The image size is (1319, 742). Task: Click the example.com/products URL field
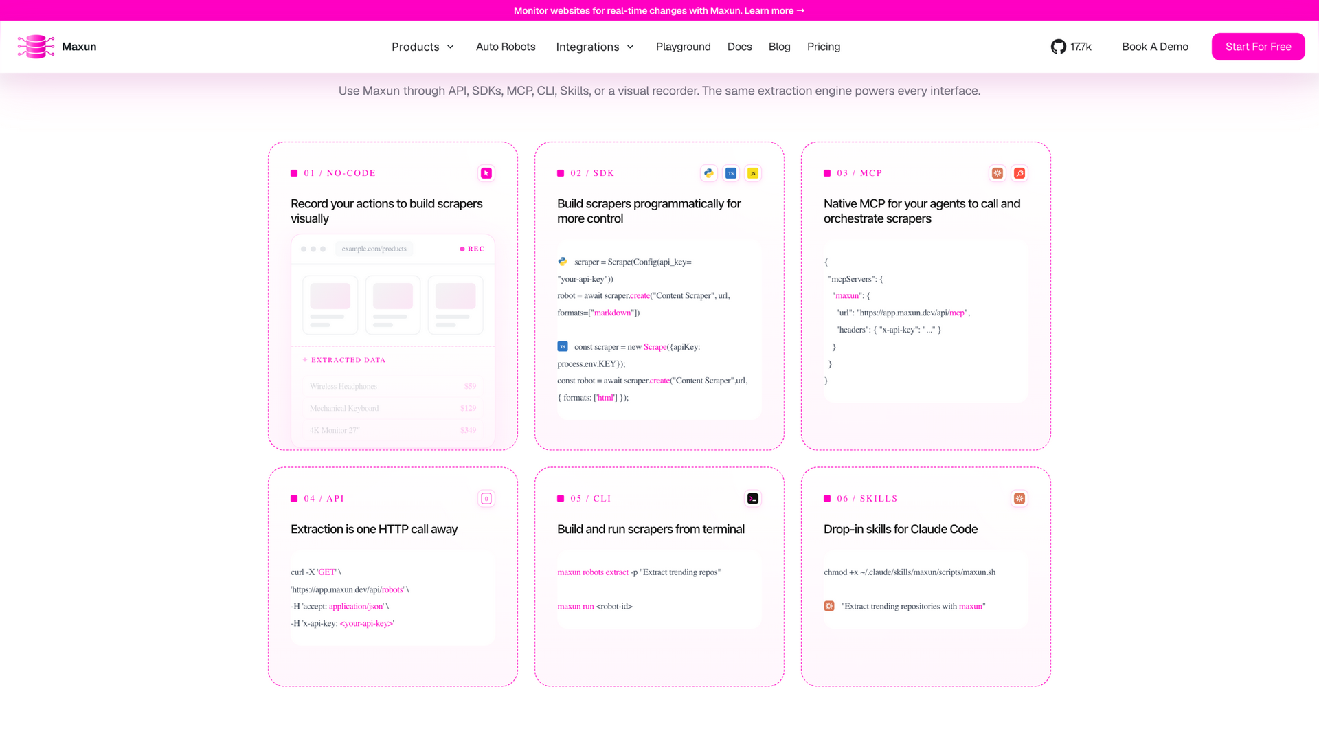point(374,249)
